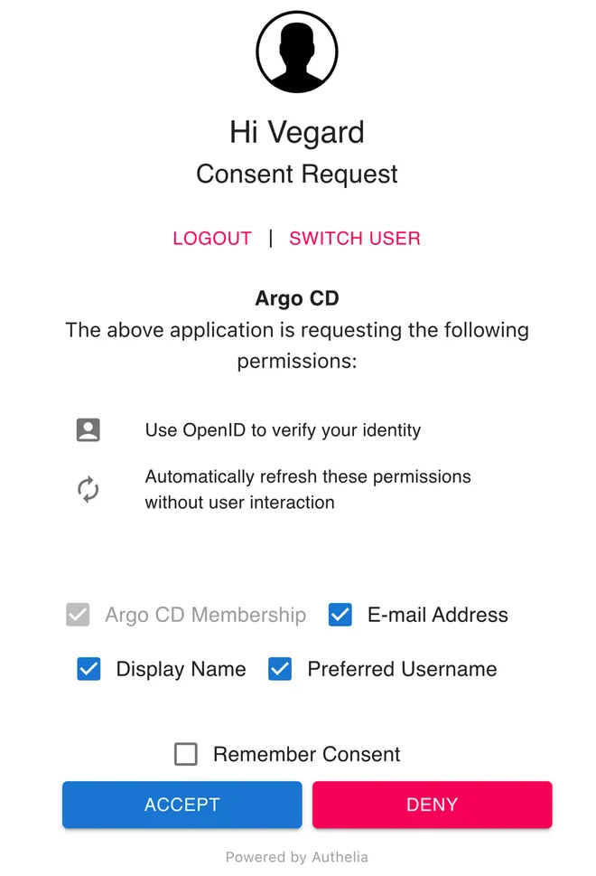Click the Powered by Authelia footer link
This screenshot has height=876, width=596.
tap(297, 856)
